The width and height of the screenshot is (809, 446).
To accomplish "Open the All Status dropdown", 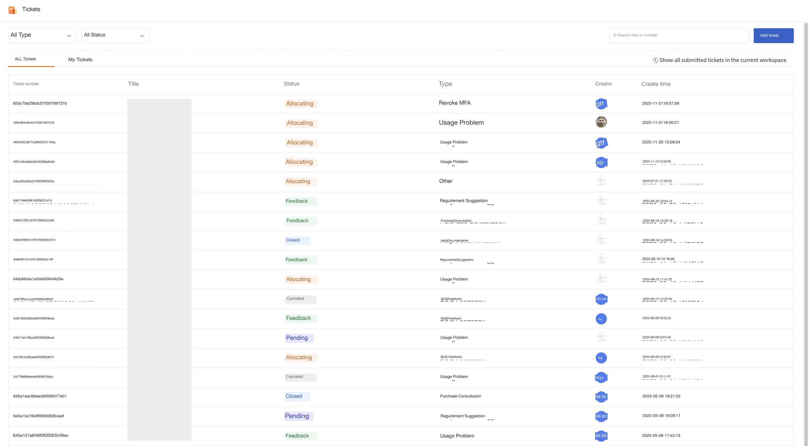I will (115, 35).
